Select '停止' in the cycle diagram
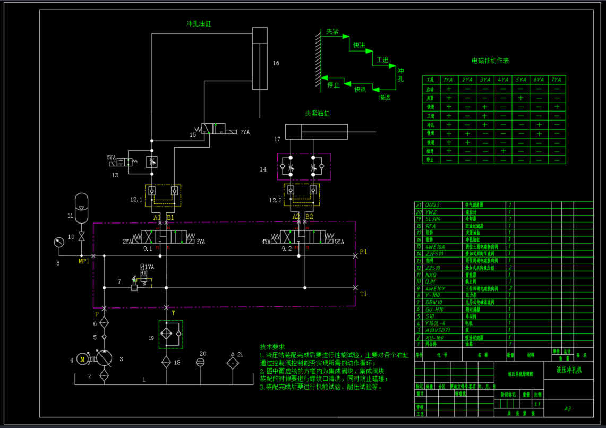This screenshot has height=428, width=606. 333,84
